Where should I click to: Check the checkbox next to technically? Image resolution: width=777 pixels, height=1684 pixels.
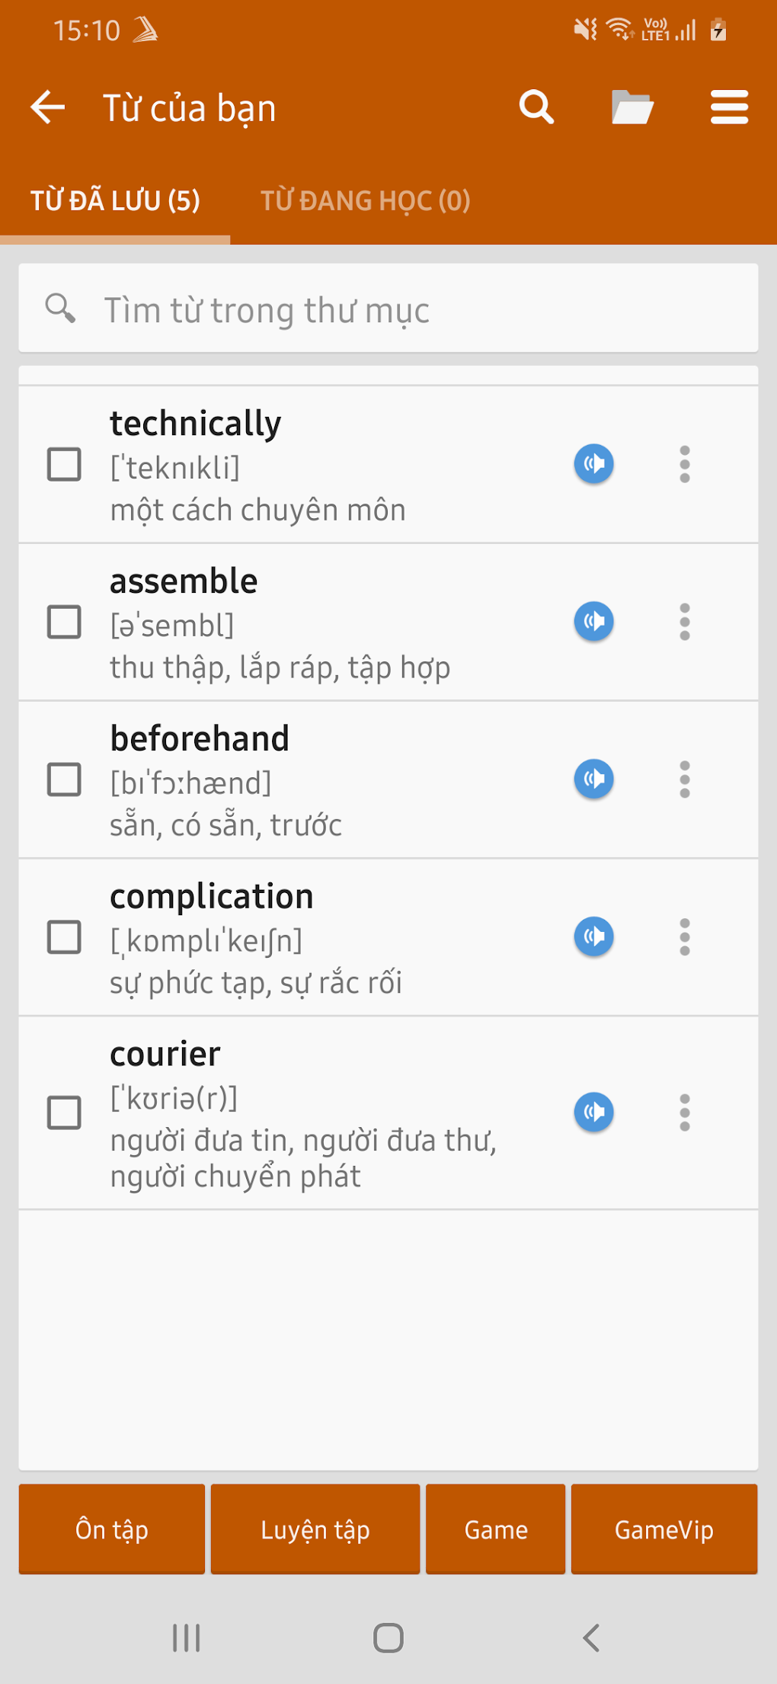[x=65, y=463]
